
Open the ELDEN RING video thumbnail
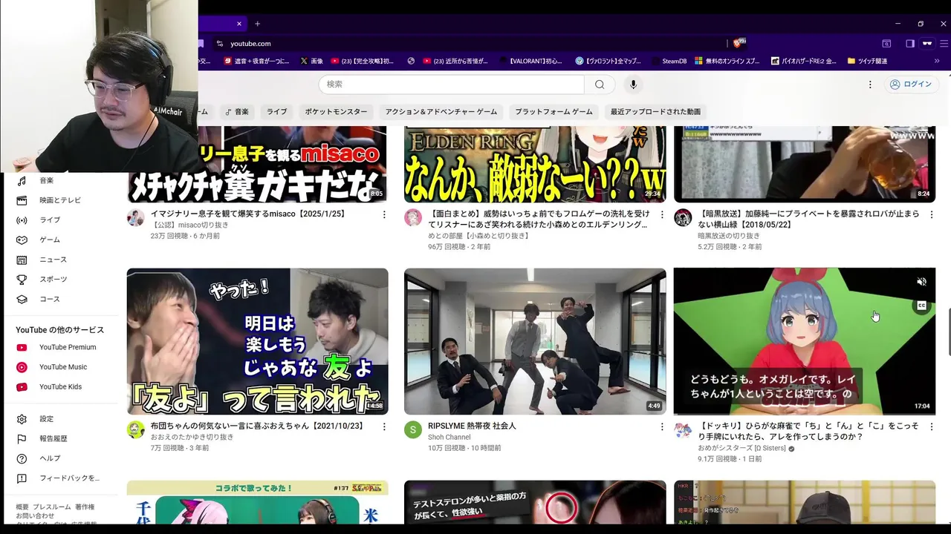(535, 164)
